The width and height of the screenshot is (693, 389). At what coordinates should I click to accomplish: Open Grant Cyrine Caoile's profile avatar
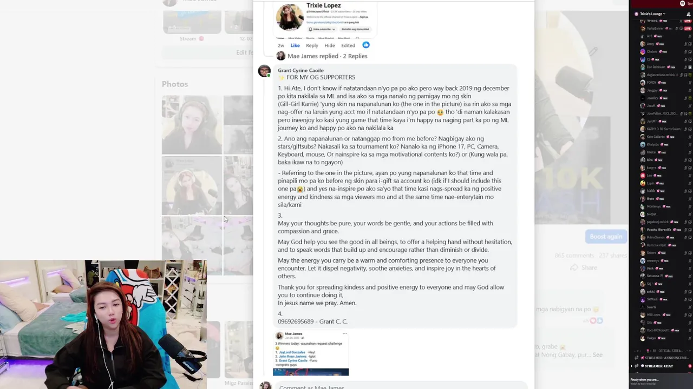coord(264,71)
